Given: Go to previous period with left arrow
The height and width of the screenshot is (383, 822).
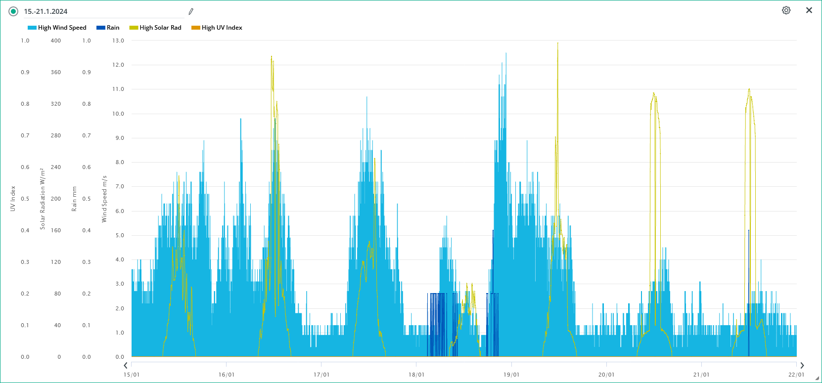Looking at the screenshot, I should [126, 366].
